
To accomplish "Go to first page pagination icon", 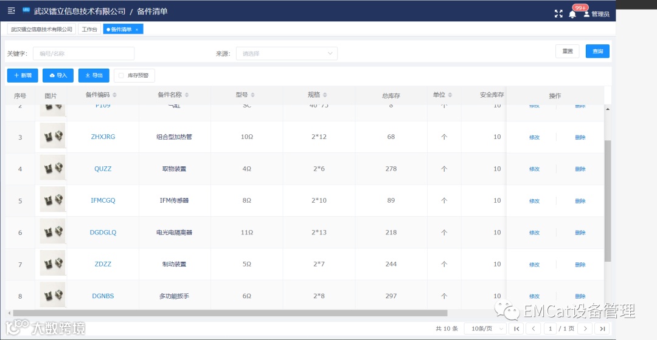I will pos(516,328).
